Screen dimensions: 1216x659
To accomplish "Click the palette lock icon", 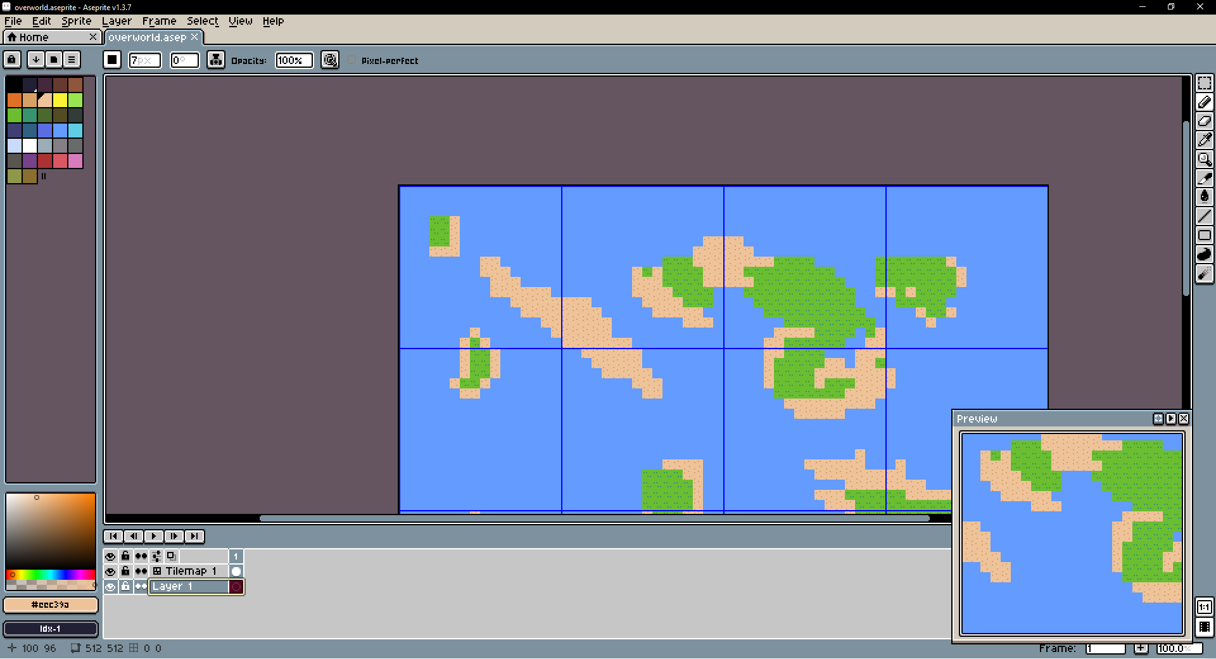I will pos(12,60).
